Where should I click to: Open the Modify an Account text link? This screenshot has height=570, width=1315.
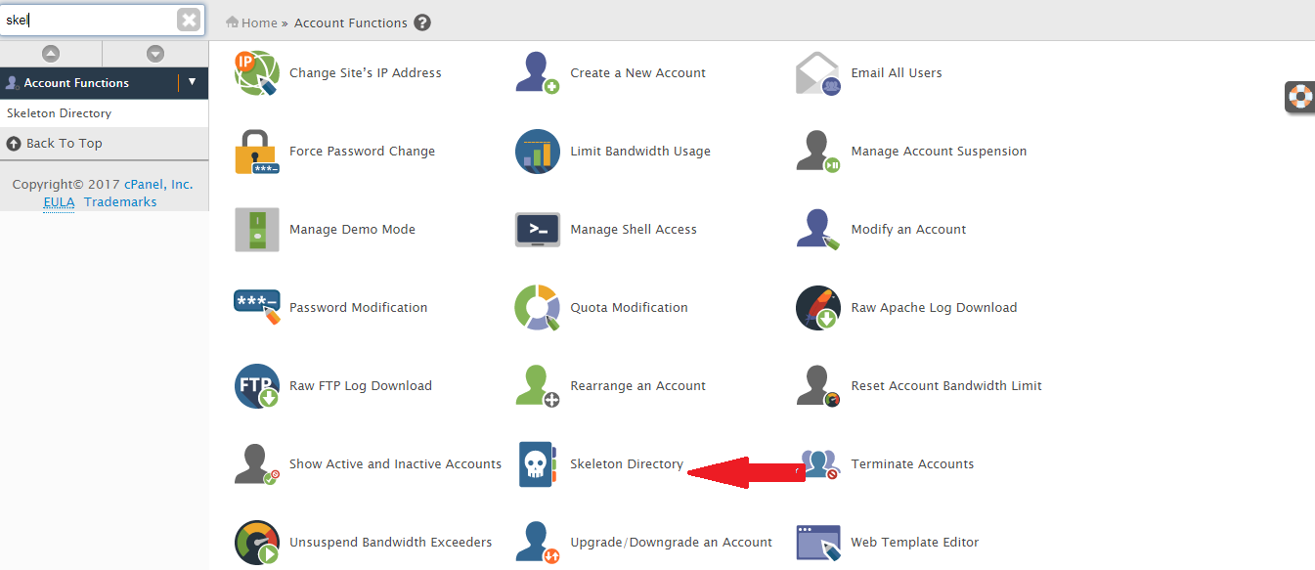coord(908,230)
